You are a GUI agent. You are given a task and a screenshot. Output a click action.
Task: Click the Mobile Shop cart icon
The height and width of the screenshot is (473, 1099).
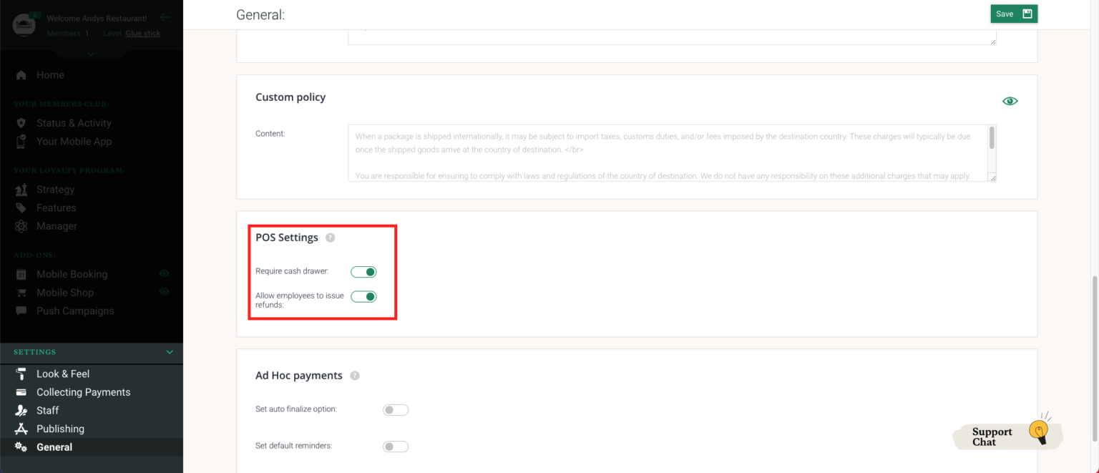click(21, 293)
